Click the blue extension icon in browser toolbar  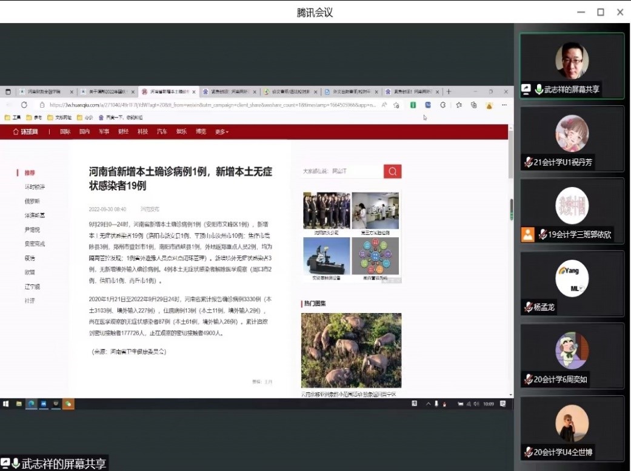428,105
